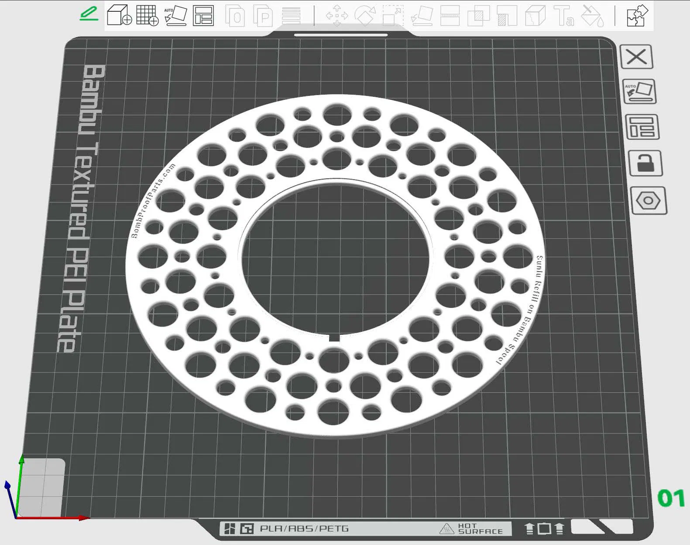The width and height of the screenshot is (690, 545).
Task: Select the Color painting bucket tool
Action: tap(592, 16)
